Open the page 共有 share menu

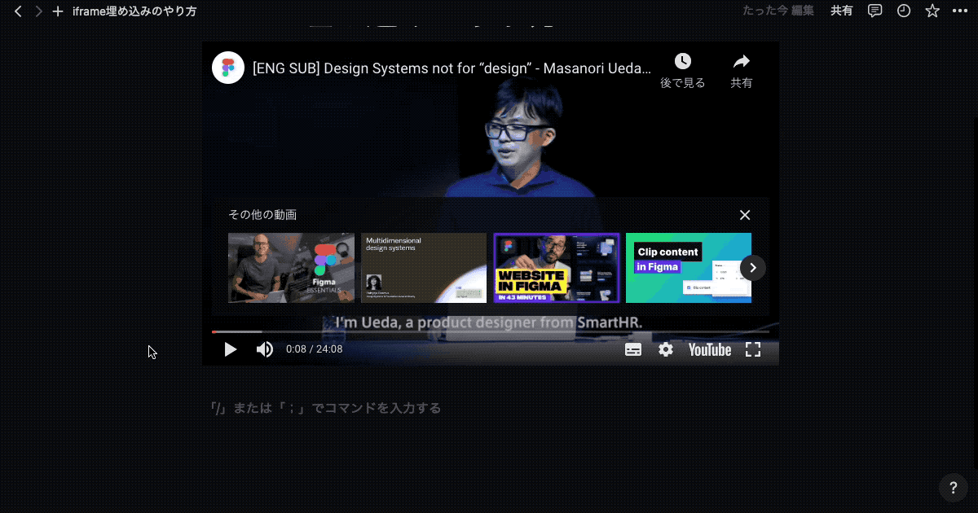click(842, 11)
